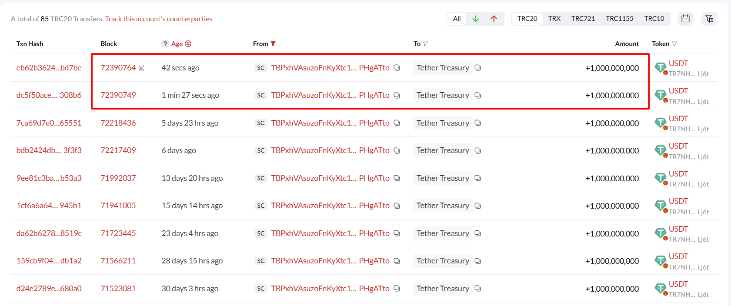The image size is (731, 306).
Task: Open block number 72217409
Action: click(x=118, y=150)
